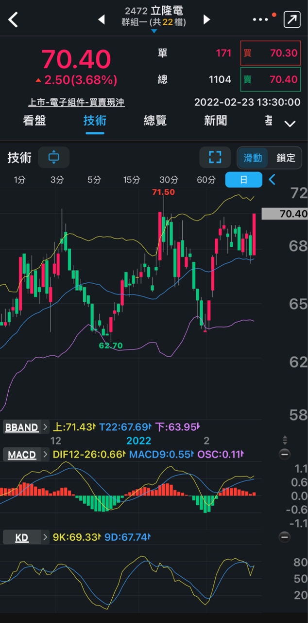Go to previous stock in group
This screenshot has width=308, height=623.
tap(102, 19)
